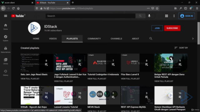Open Jago Fullstack Laravel 8 dan Vue thumbnail
200x112 pixels.
tap(70, 63)
